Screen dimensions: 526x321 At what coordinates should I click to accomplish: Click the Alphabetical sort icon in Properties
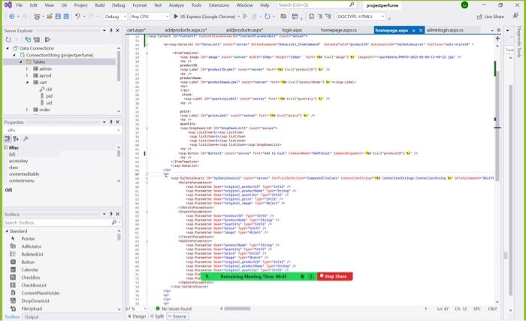[16, 138]
